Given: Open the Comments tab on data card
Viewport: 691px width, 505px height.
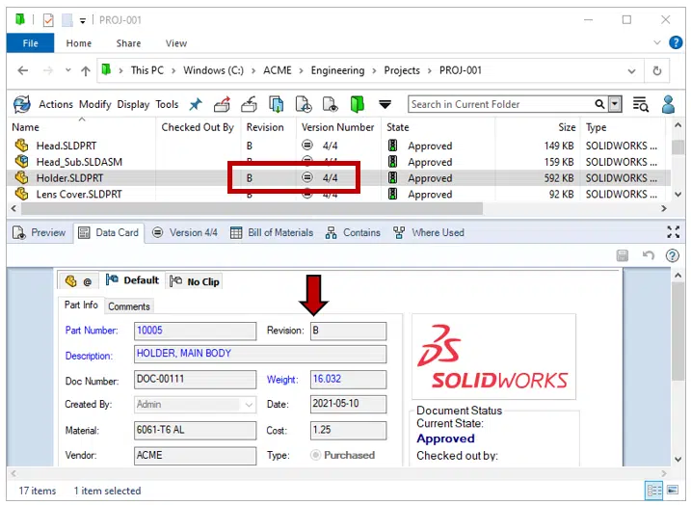Looking at the screenshot, I should pos(129,306).
